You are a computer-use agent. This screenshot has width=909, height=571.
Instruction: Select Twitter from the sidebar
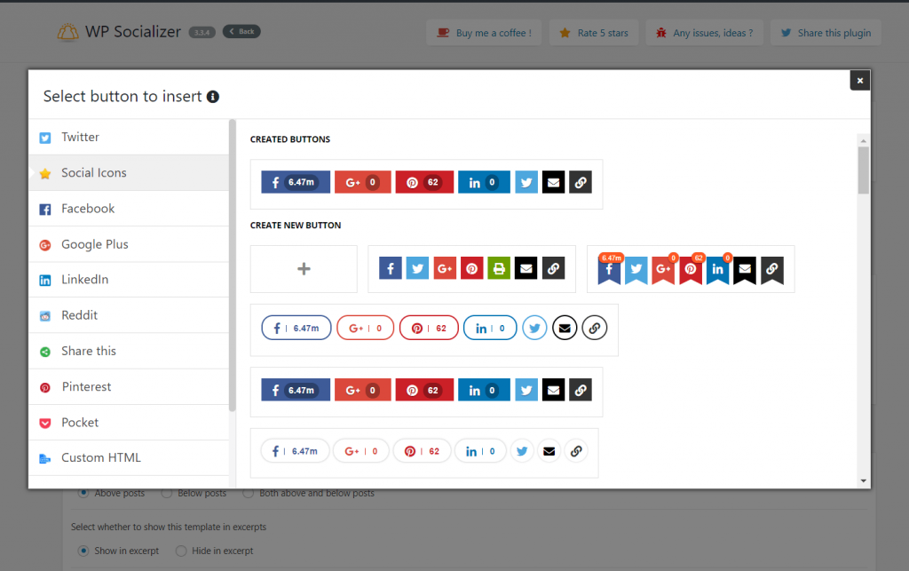(79, 137)
